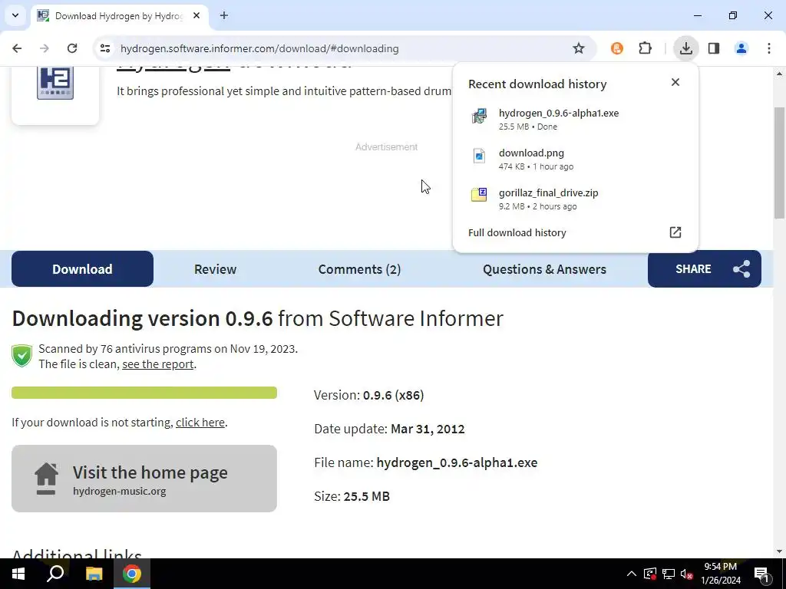Open the tab search dropdown arrow
Screen dimensions: 786x589
[15, 15]
